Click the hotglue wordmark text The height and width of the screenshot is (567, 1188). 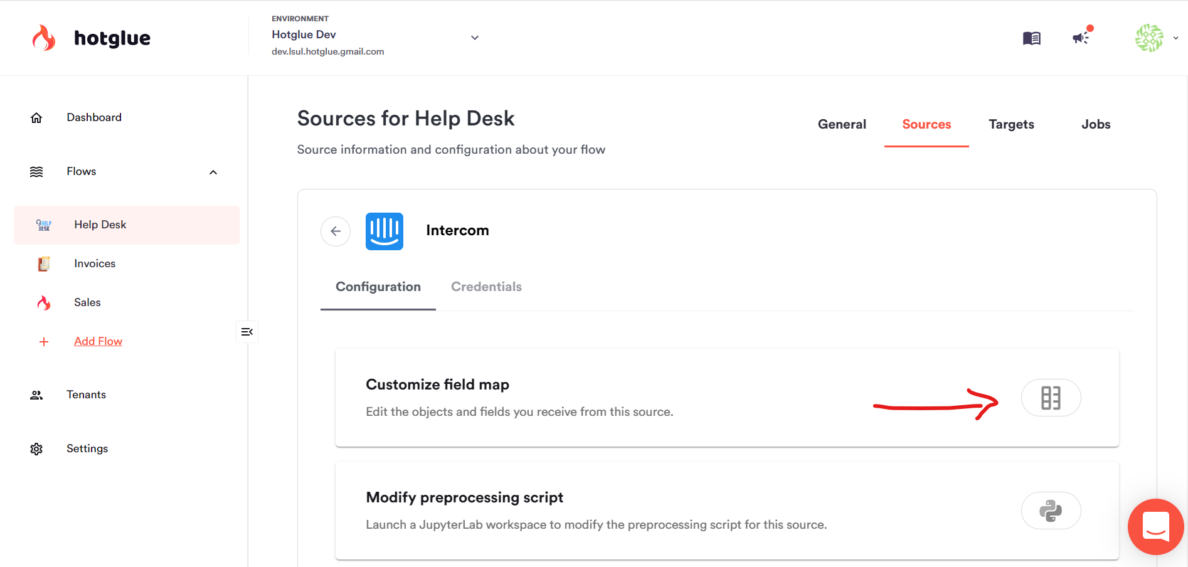coord(112,38)
